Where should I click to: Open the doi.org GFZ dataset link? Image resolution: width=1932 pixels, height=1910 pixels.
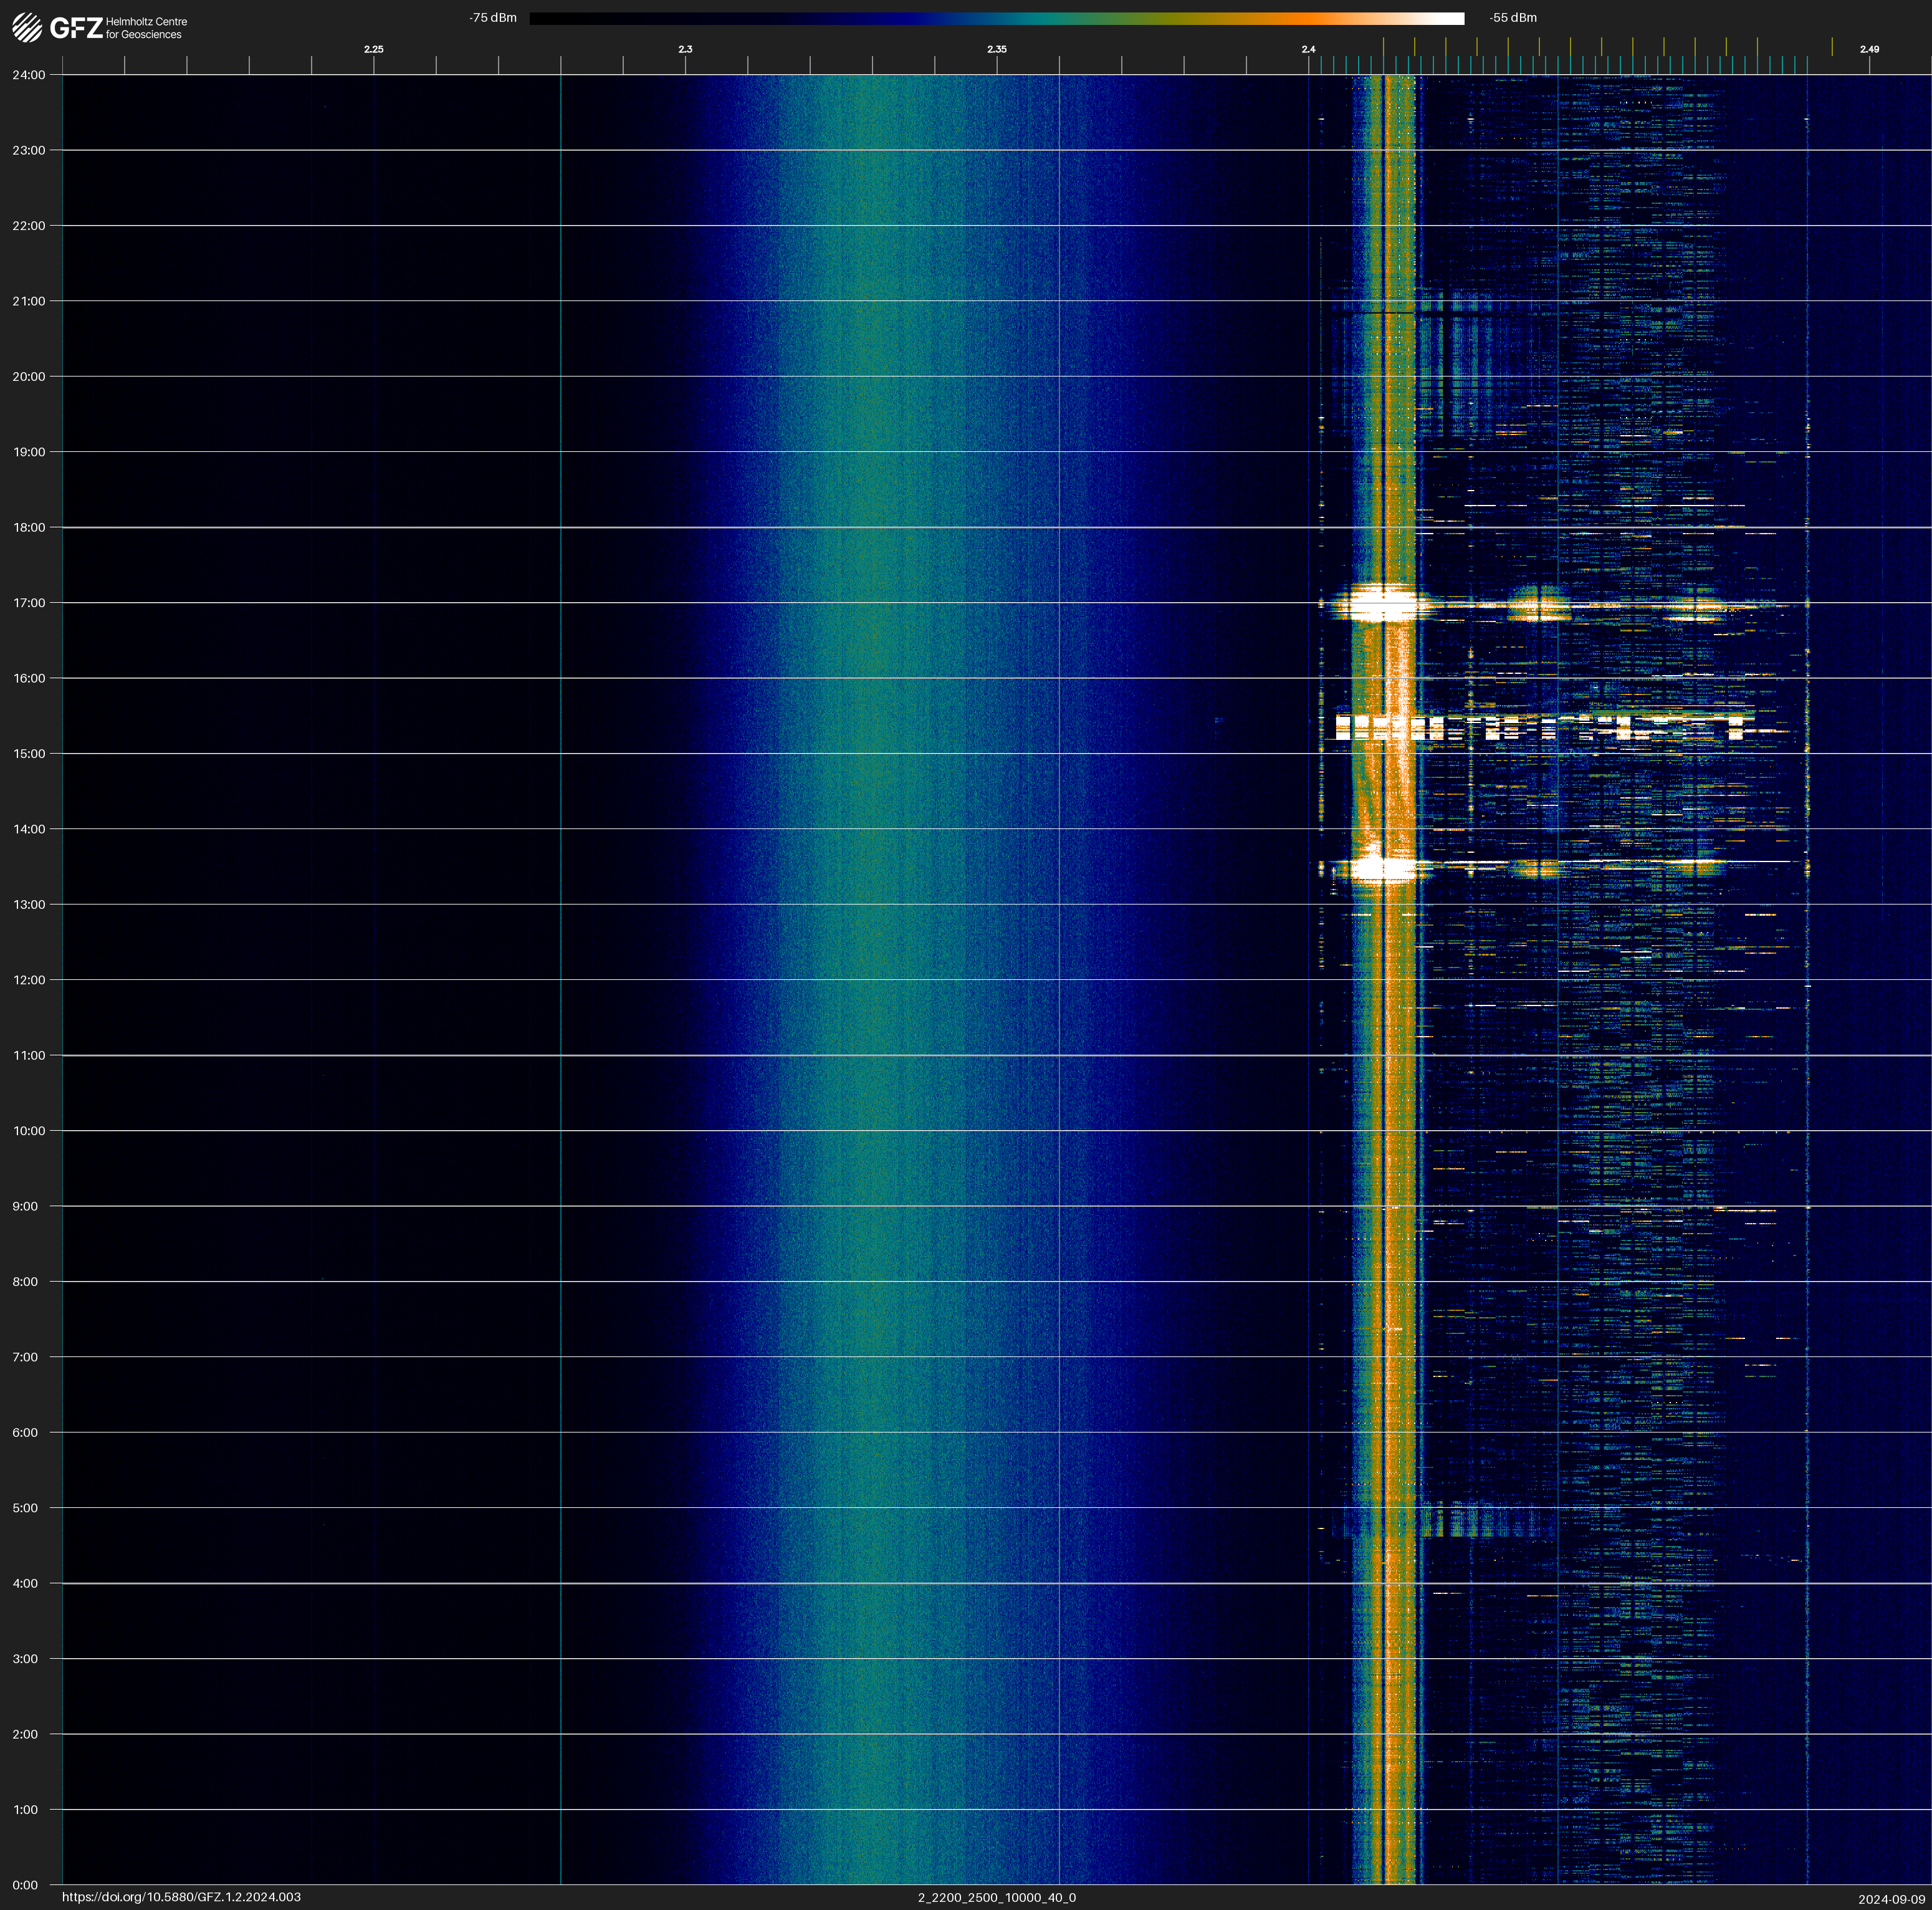point(181,1897)
